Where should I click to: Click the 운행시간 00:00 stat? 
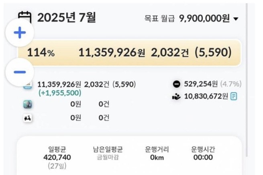click(x=203, y=153)
